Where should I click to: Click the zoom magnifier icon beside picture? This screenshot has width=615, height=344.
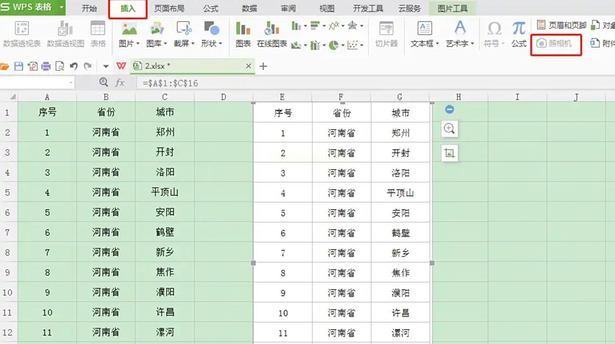click(449, 129)
